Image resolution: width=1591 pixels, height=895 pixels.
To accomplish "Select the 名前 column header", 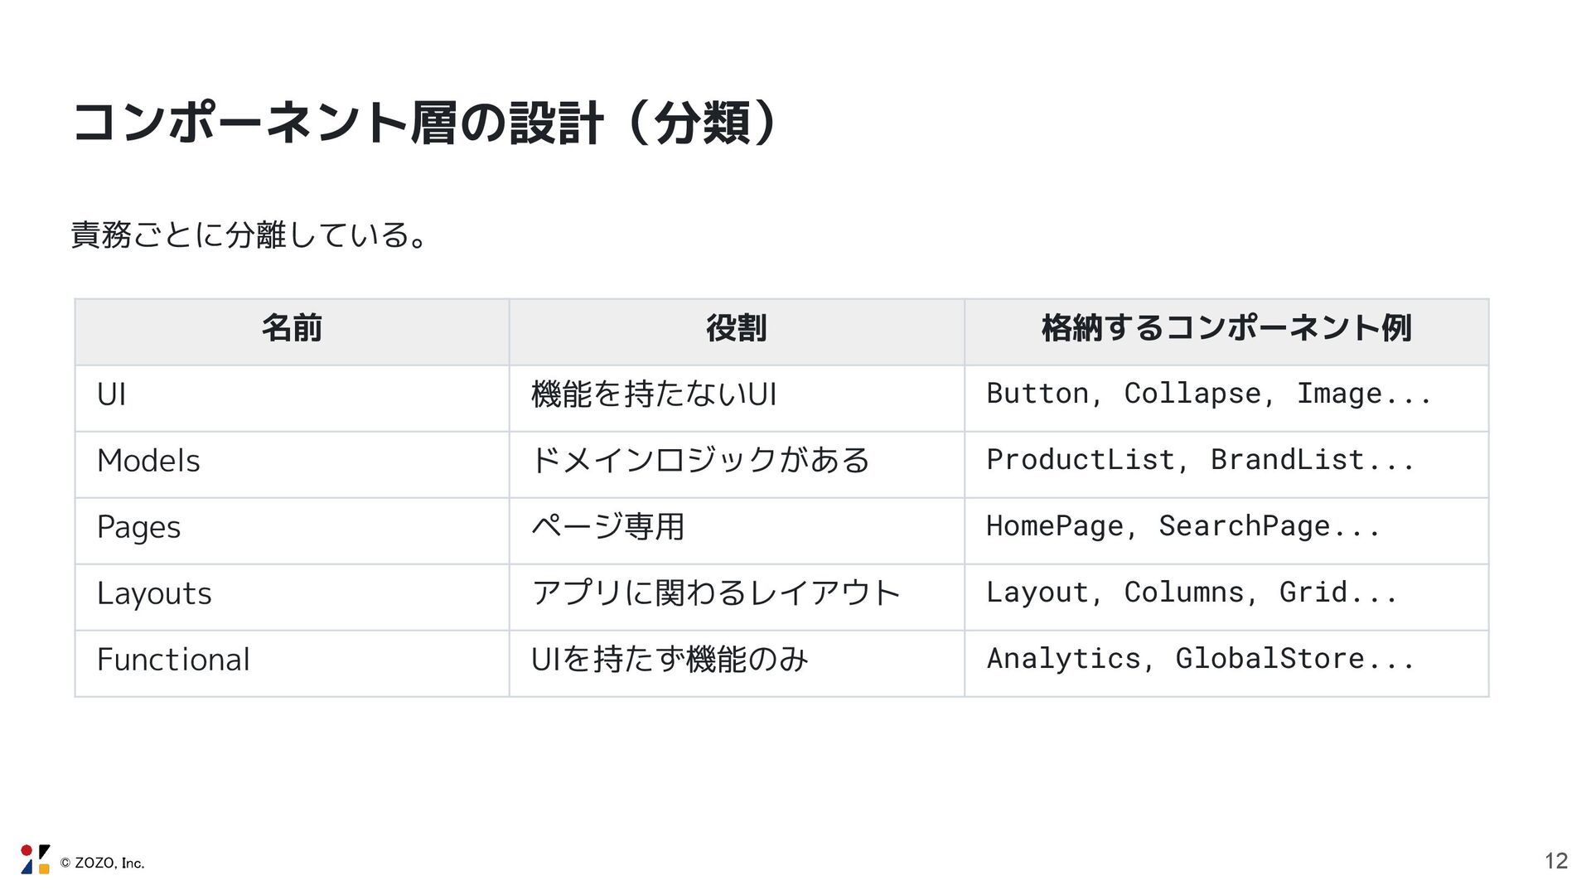I will [x=292, y=331].
